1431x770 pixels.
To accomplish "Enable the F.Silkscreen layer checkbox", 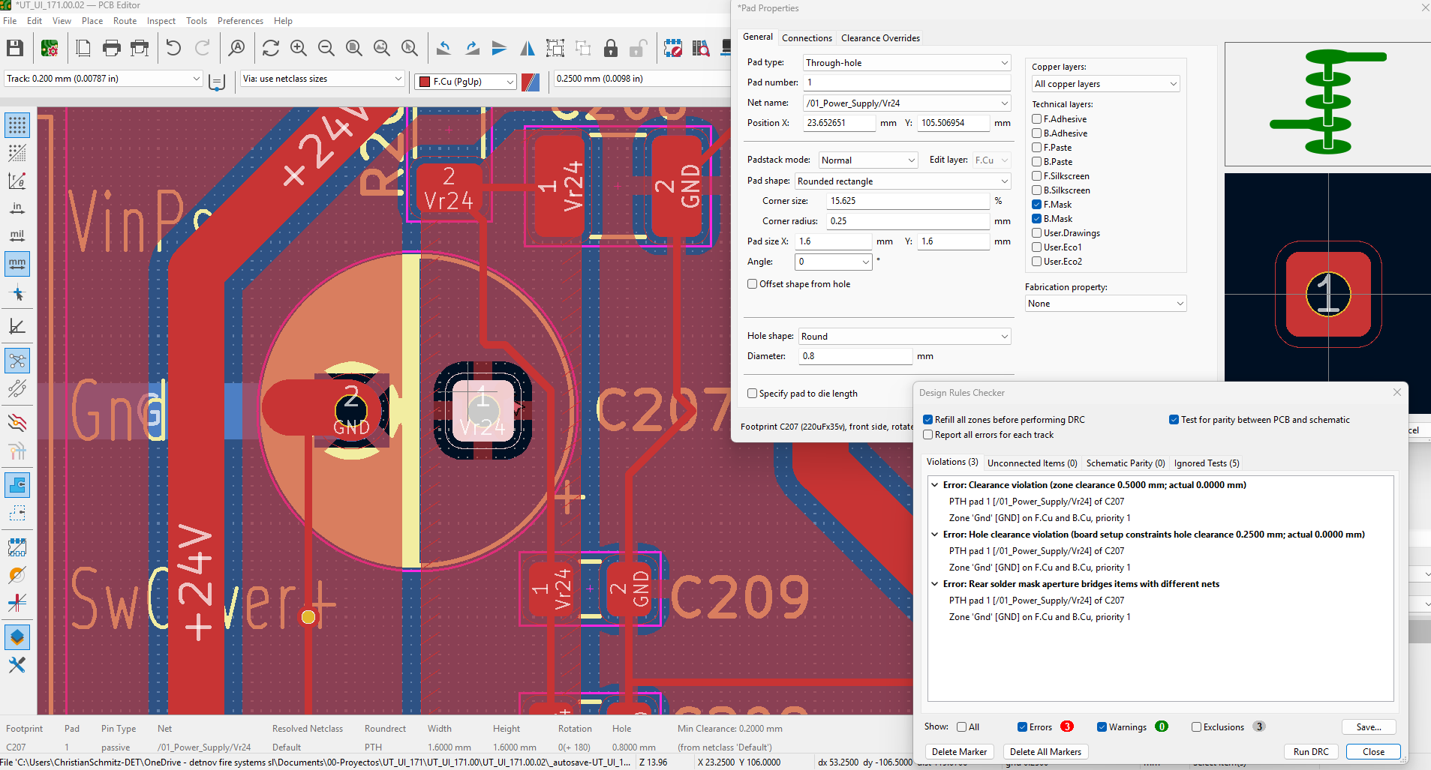I will coord(1036,176).
